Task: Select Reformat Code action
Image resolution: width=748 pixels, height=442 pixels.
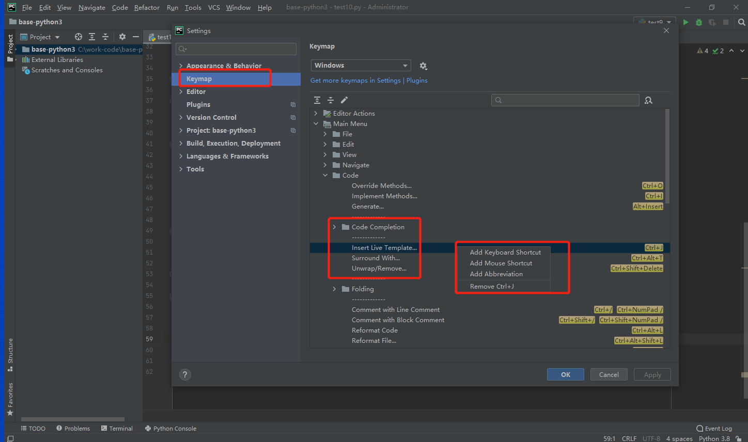Action: pyautogui.click(x=375, y=330)
